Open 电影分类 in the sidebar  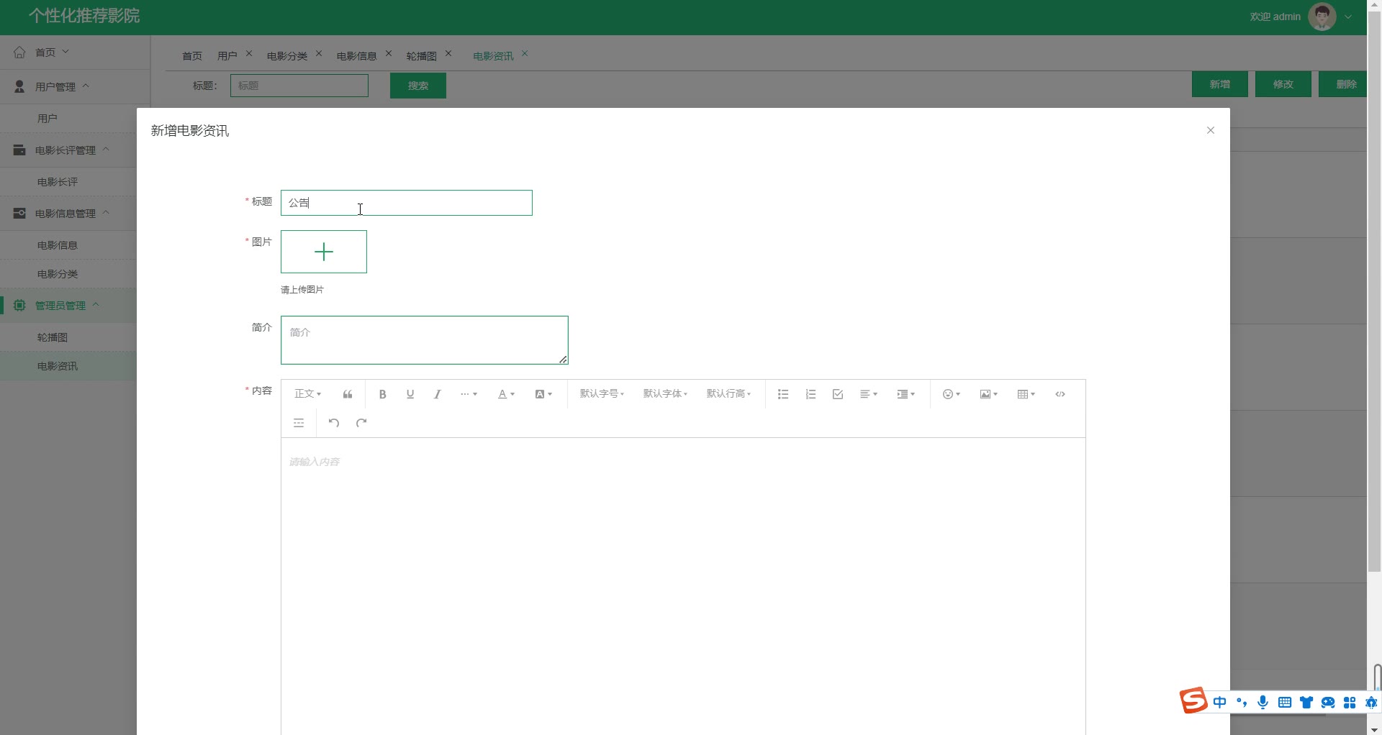click(x=68, y=274)
